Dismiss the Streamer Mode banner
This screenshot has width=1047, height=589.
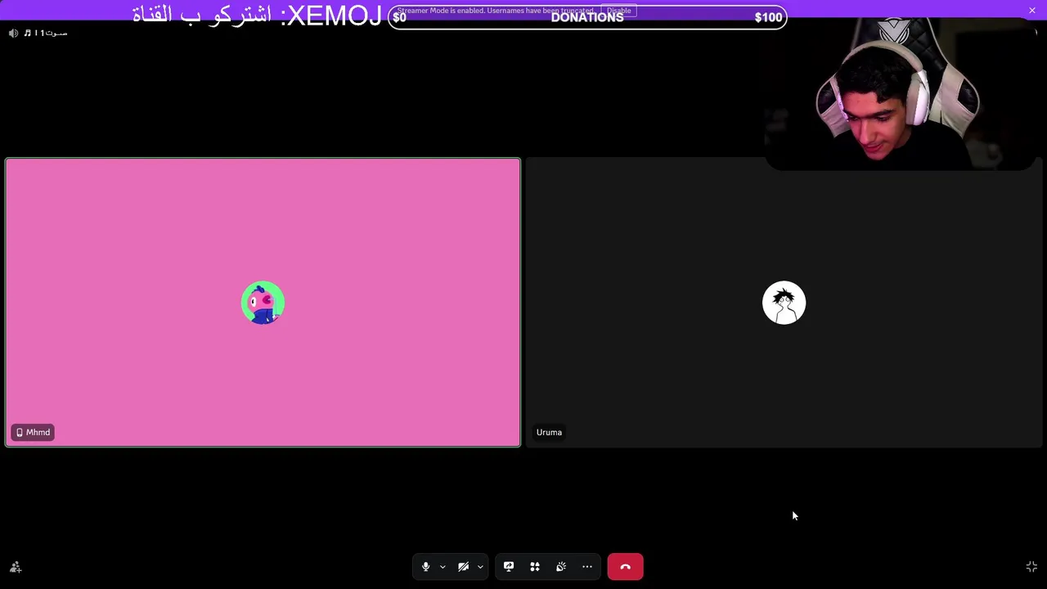1032,10
